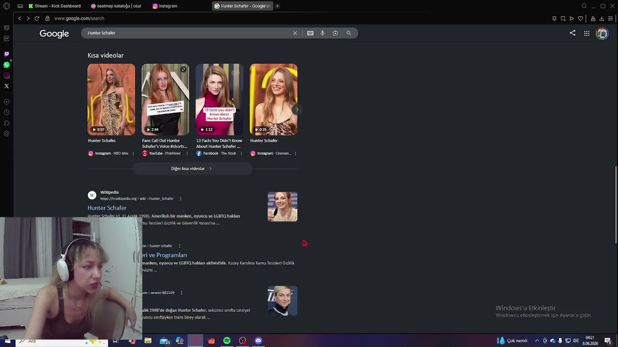The height and width of the screenshot is (347, 618).
Task: Open Instagram in the Opera sidebar
Action: pos(6,75)
